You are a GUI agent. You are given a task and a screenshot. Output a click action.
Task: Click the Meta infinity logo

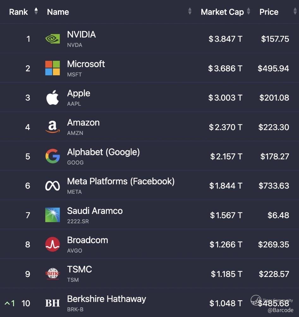[52, 185]
